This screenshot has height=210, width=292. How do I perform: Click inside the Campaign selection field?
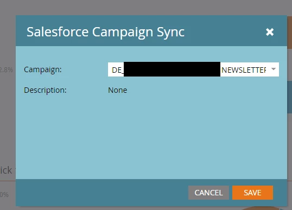[193, 69]
